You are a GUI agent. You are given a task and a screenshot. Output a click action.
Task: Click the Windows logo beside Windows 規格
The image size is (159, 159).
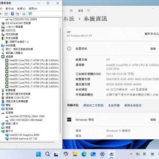point(69,120)
